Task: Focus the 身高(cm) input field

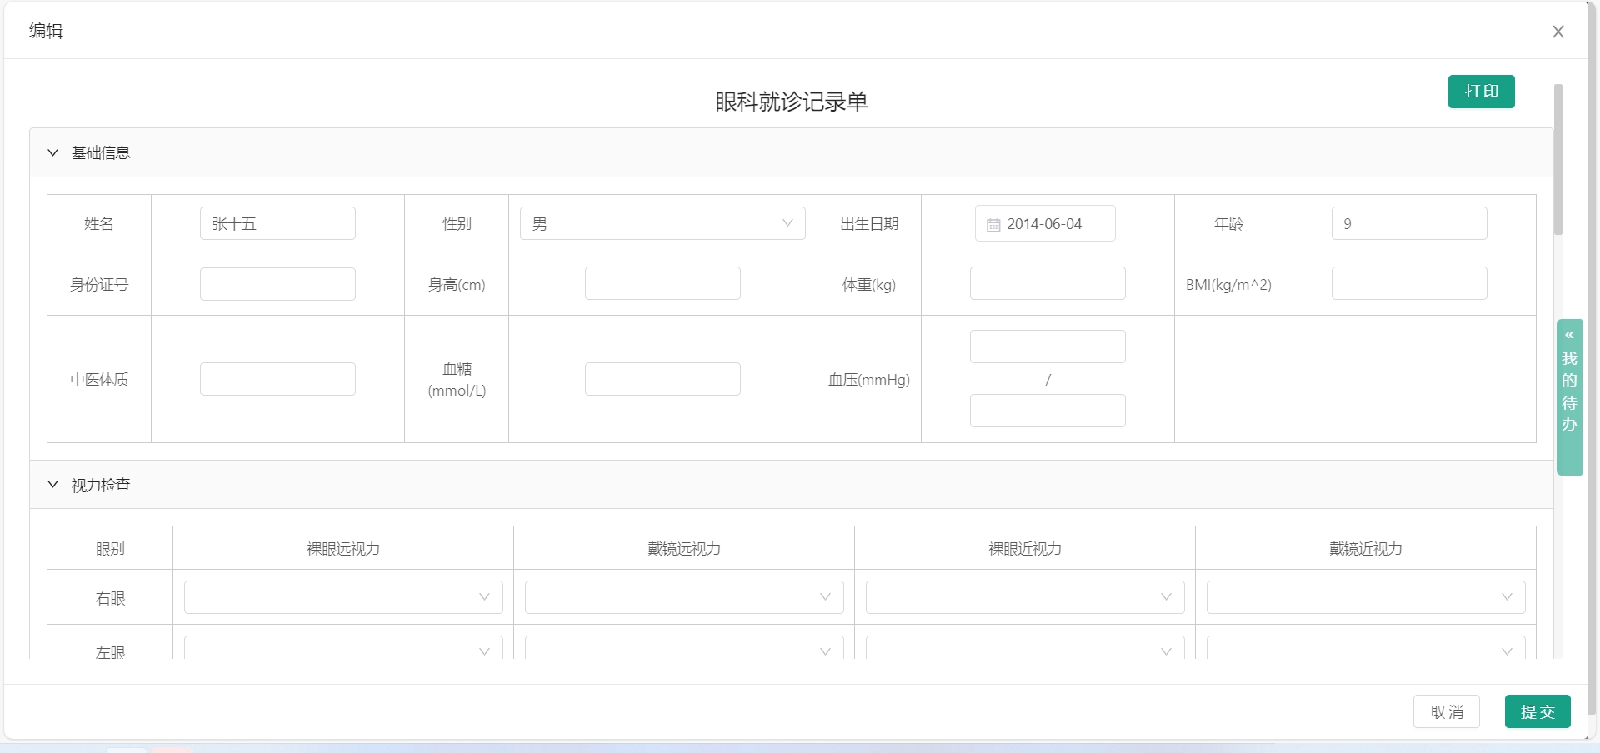Action: pos(662,283)
